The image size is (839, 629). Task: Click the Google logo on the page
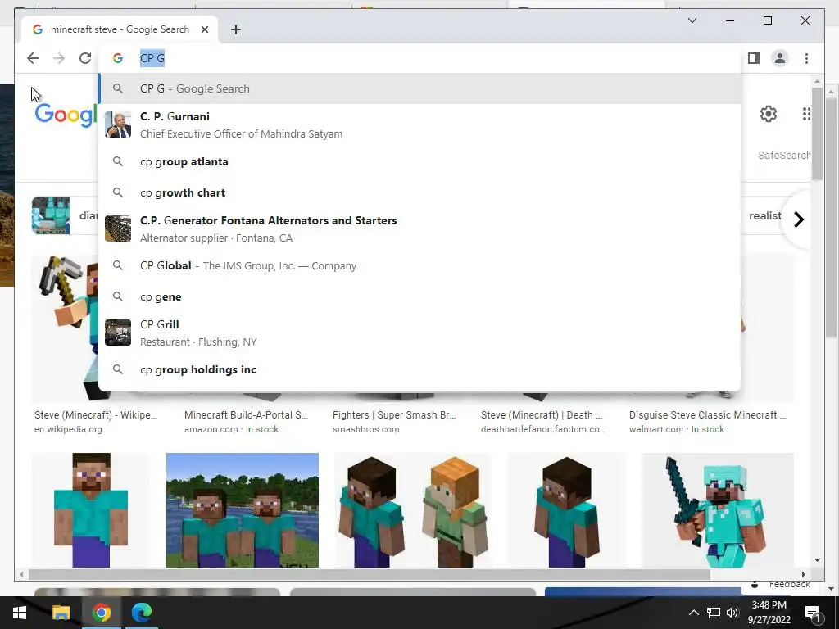[x=66, y=115]
